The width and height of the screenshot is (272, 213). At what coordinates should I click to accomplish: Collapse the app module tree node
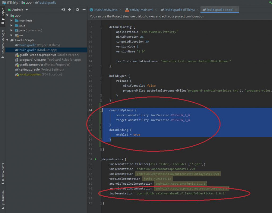(7, 16)
